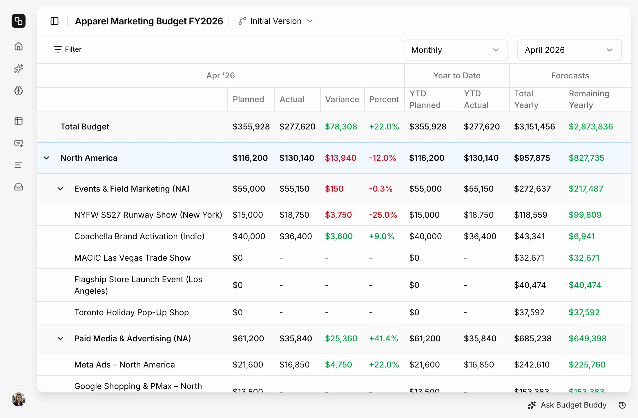Image resolution: width=638 pixels, height=418 pixels.
Task: Open the Home icon in sidebar
Action: pos(19,46)
